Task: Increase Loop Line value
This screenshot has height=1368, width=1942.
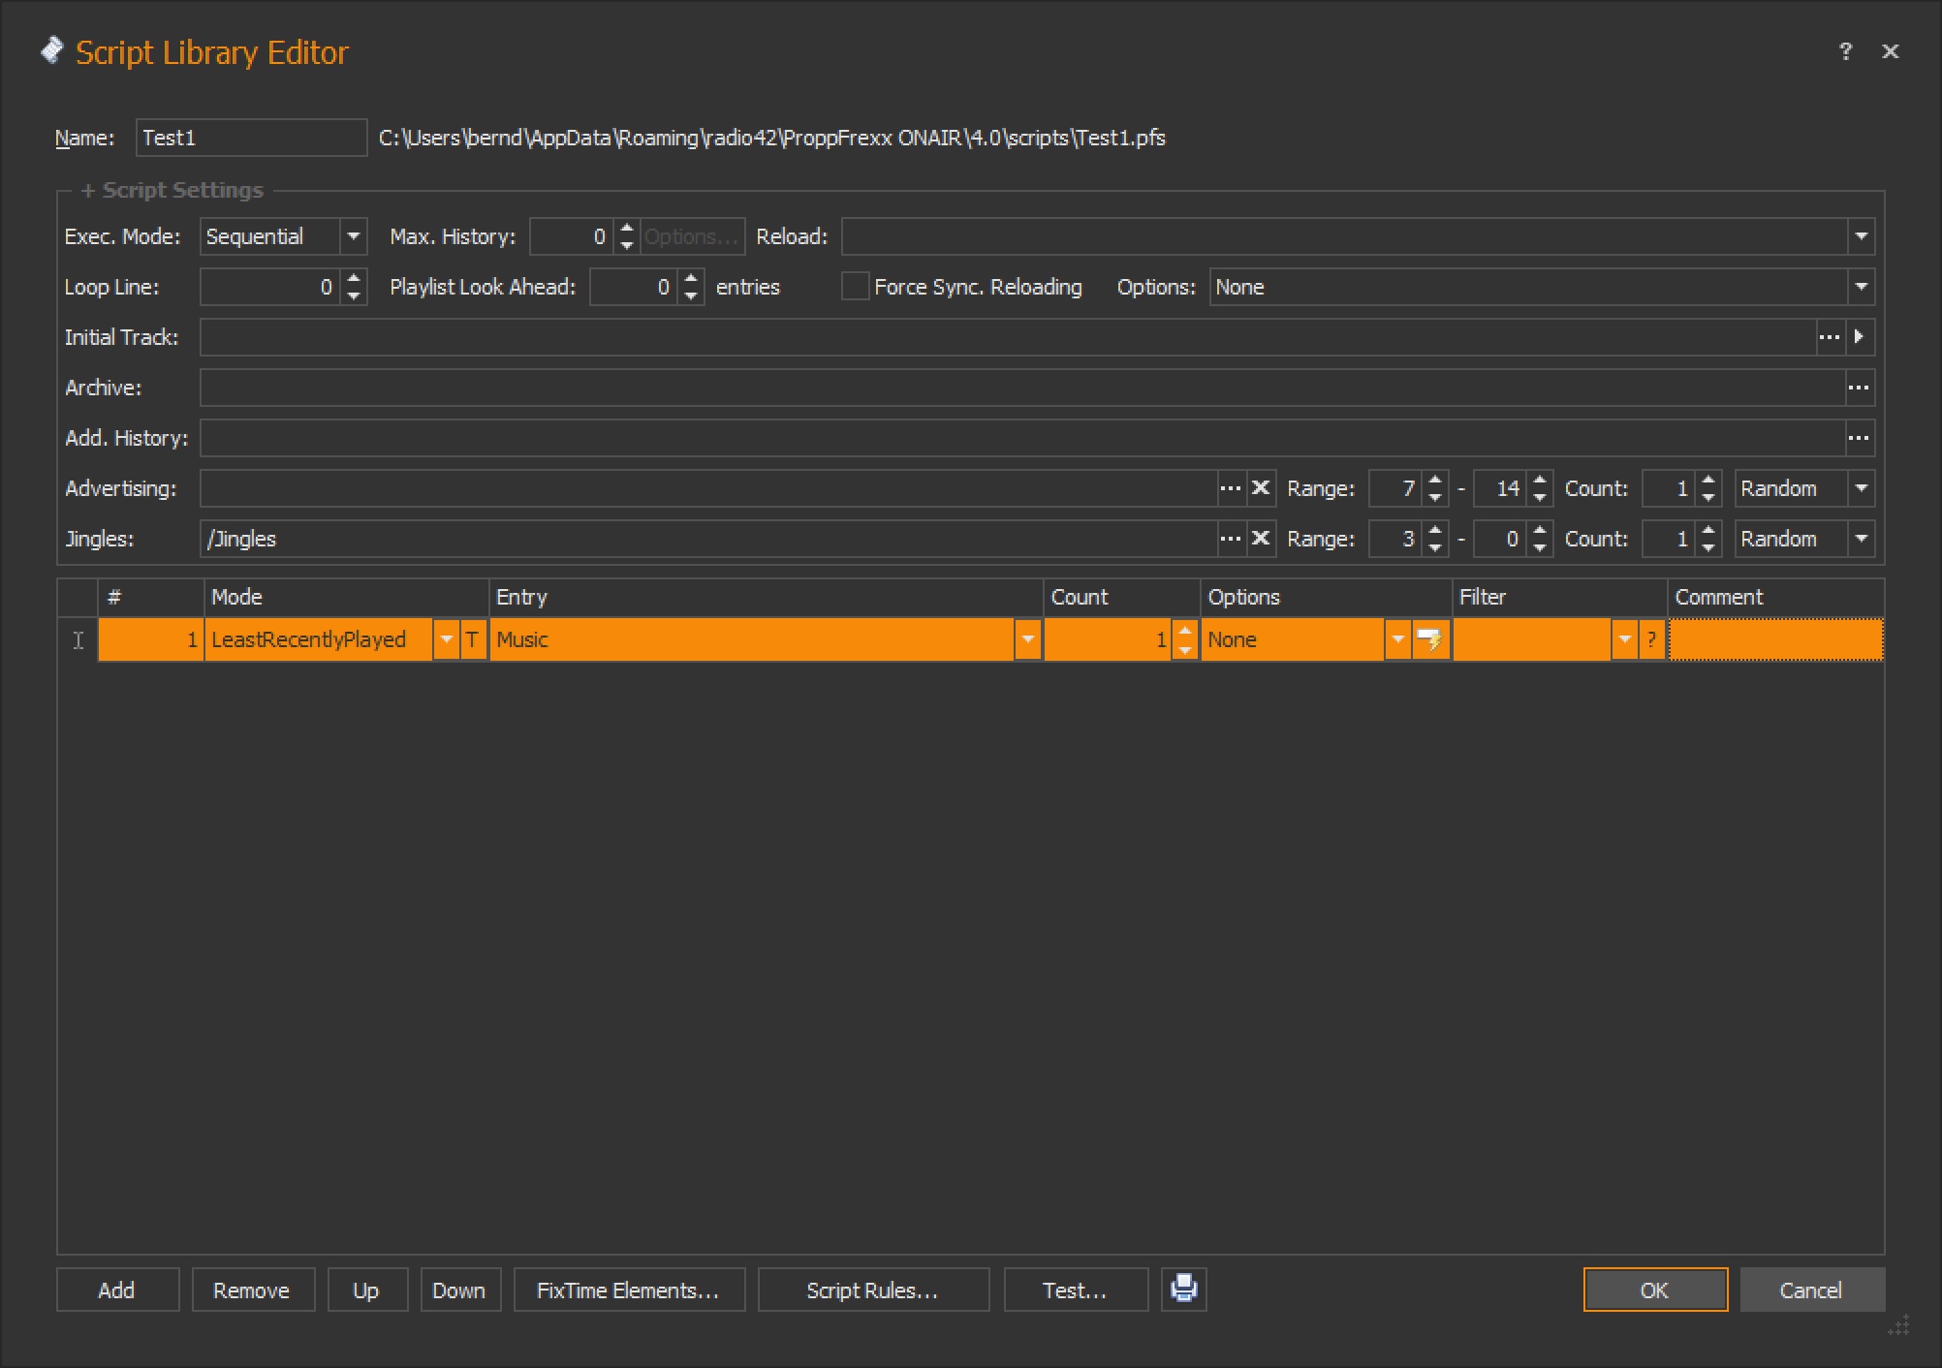Action: coord(354,278)
